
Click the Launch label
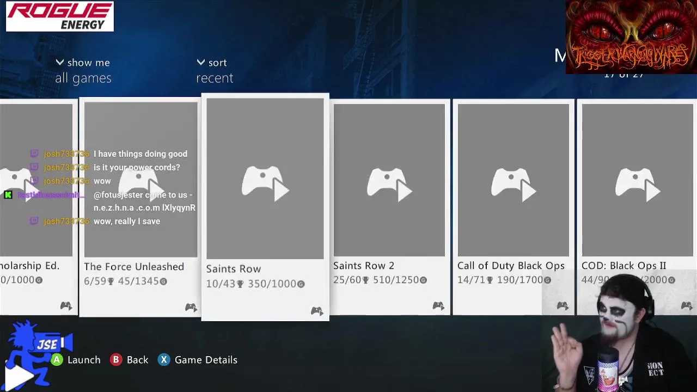click(x=84, y=360)
